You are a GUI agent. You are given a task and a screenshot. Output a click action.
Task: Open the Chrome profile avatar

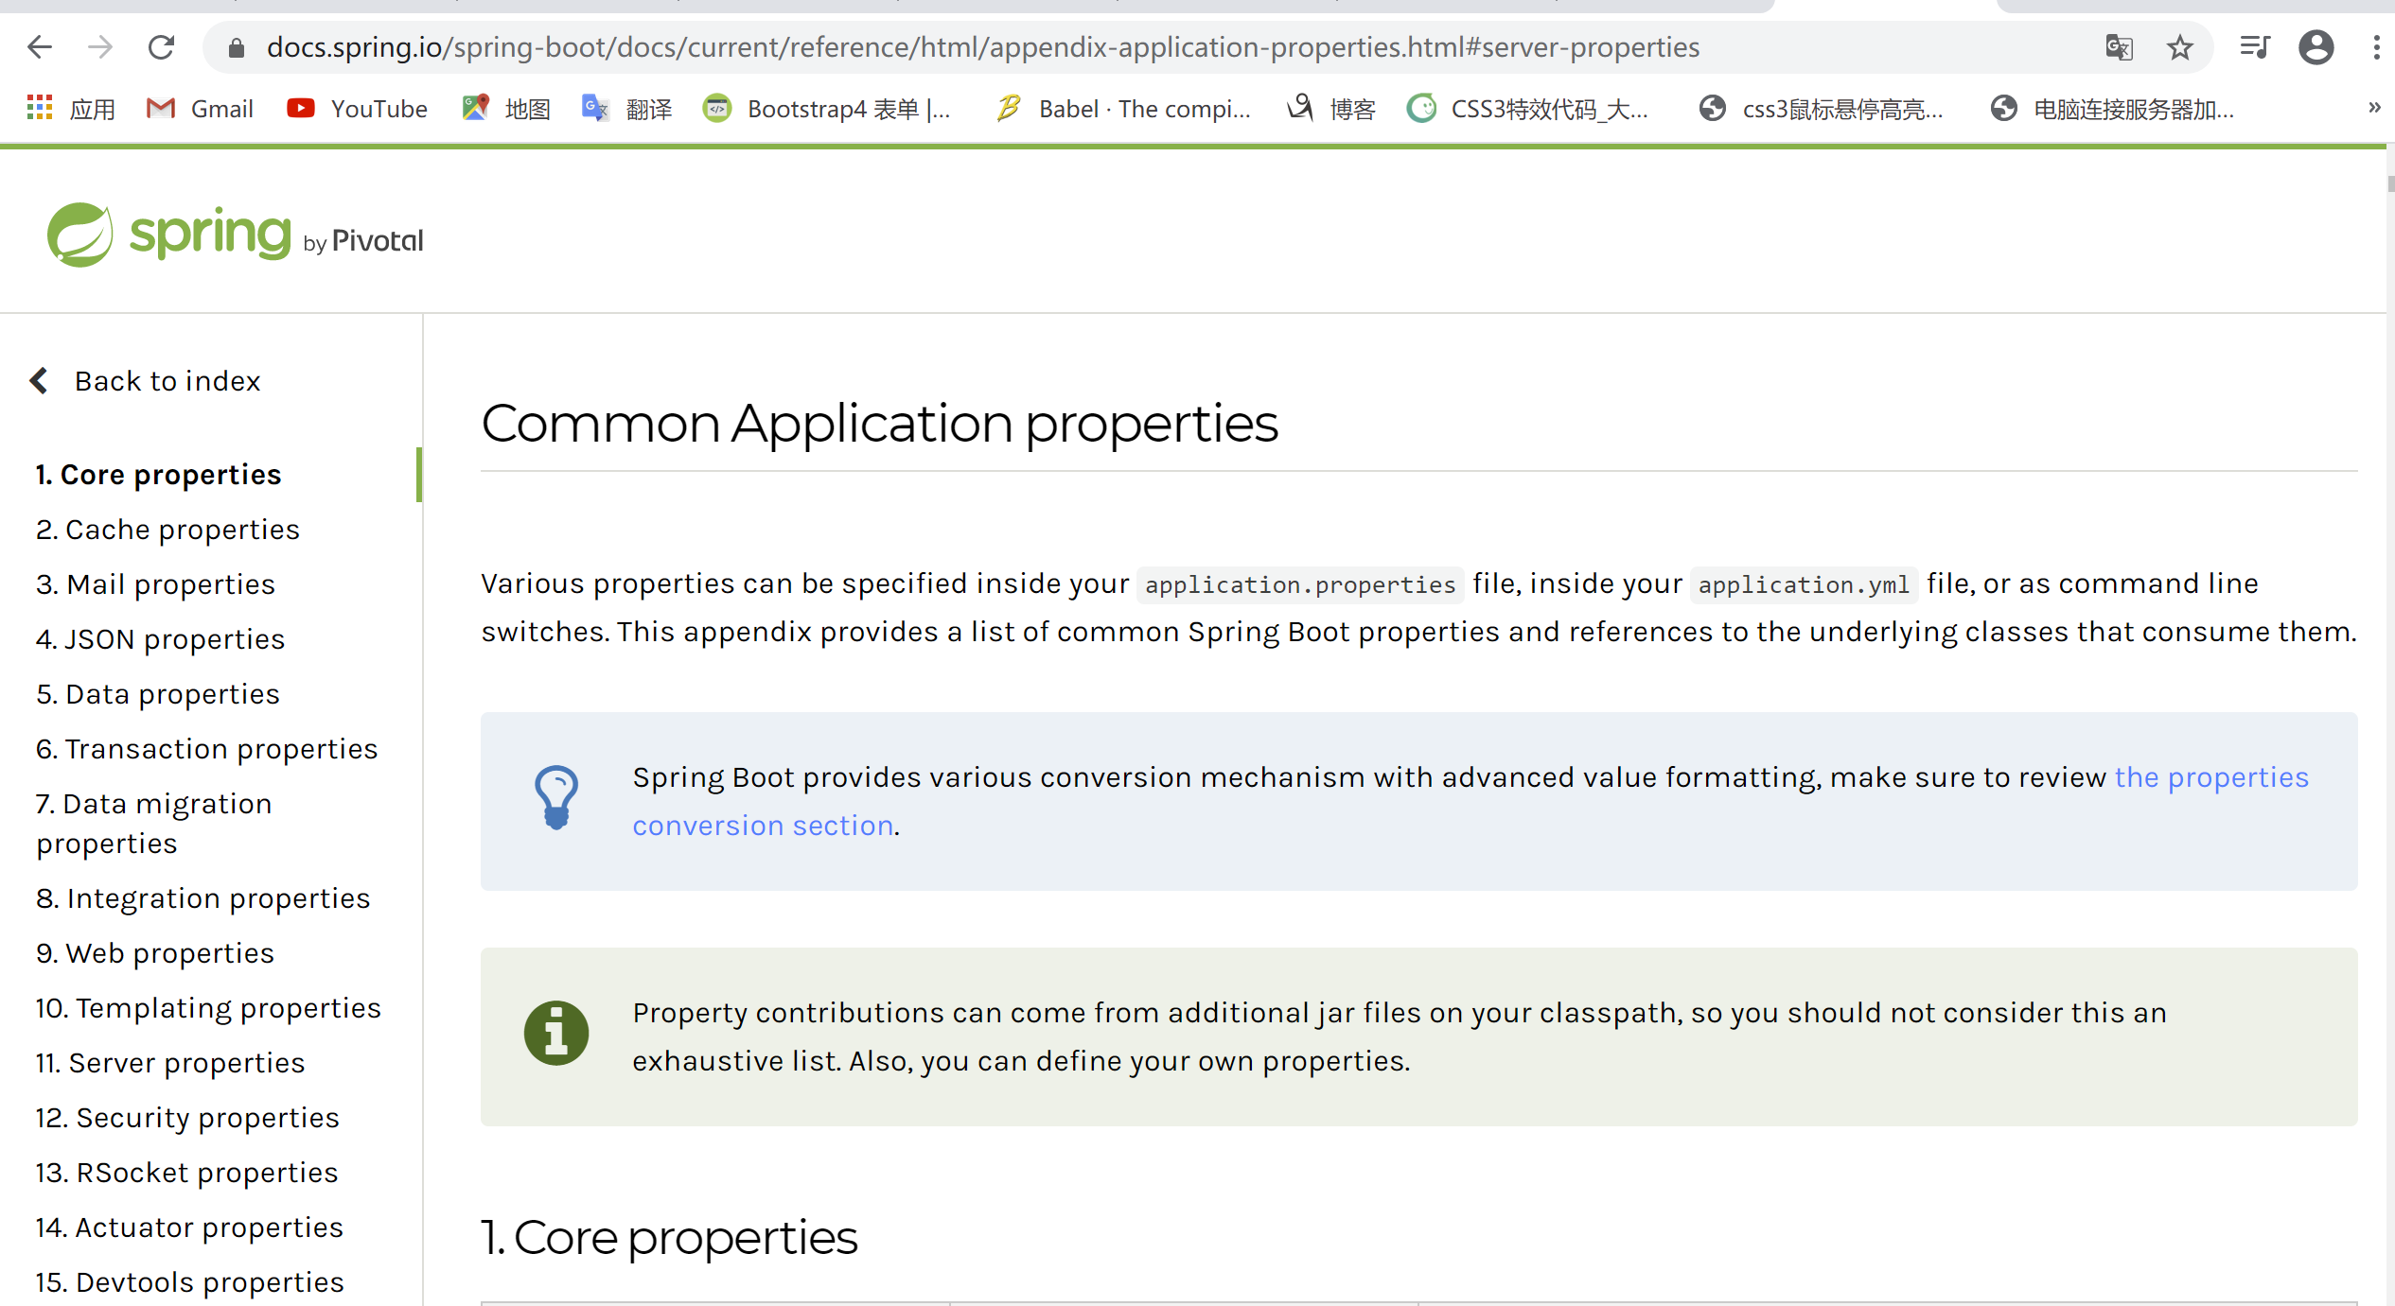pyautogui.click(x=2316, y=47)
